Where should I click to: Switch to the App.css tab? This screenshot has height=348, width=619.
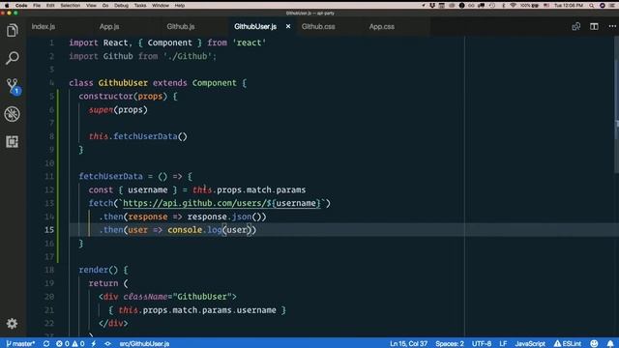(x=382, y=26)
